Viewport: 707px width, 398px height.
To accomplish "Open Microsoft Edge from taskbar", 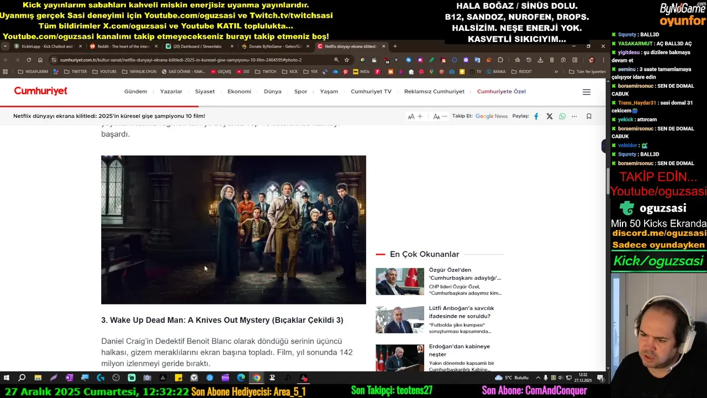I will 241,378.
